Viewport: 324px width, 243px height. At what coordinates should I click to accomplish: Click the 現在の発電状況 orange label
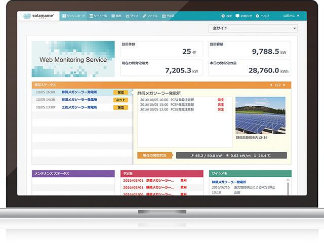[x=155, y=155]
